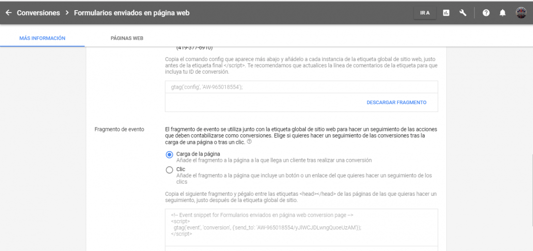Click the gtag config code field
Image resolution: width=533 pixels, height=251 pixels.
click(301, 87)
